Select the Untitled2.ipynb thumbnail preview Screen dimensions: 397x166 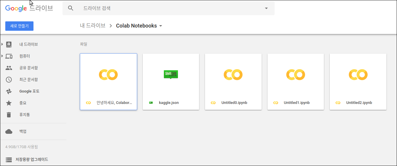pyautogui.click(x=358, y=75)
